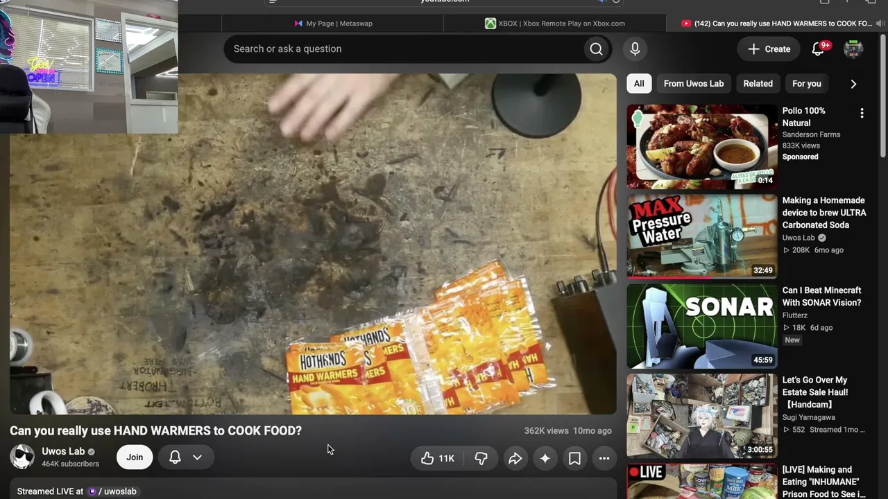The height and width of the screenshot is (499, 888).
Task: Click the sparkle Ask icon
Action: click(x=545, y=458)
